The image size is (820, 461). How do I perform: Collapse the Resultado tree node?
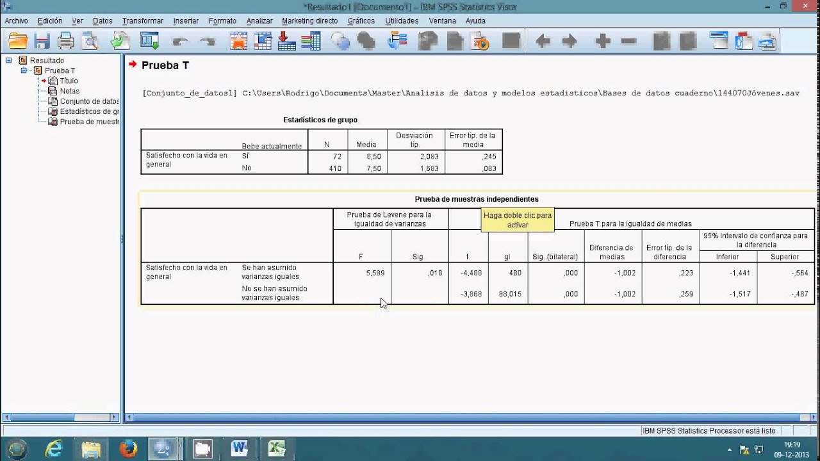[9, 60]
